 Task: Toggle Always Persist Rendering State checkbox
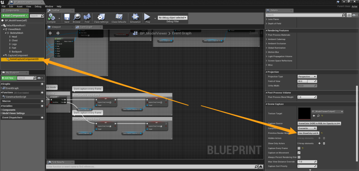[299, 158]
